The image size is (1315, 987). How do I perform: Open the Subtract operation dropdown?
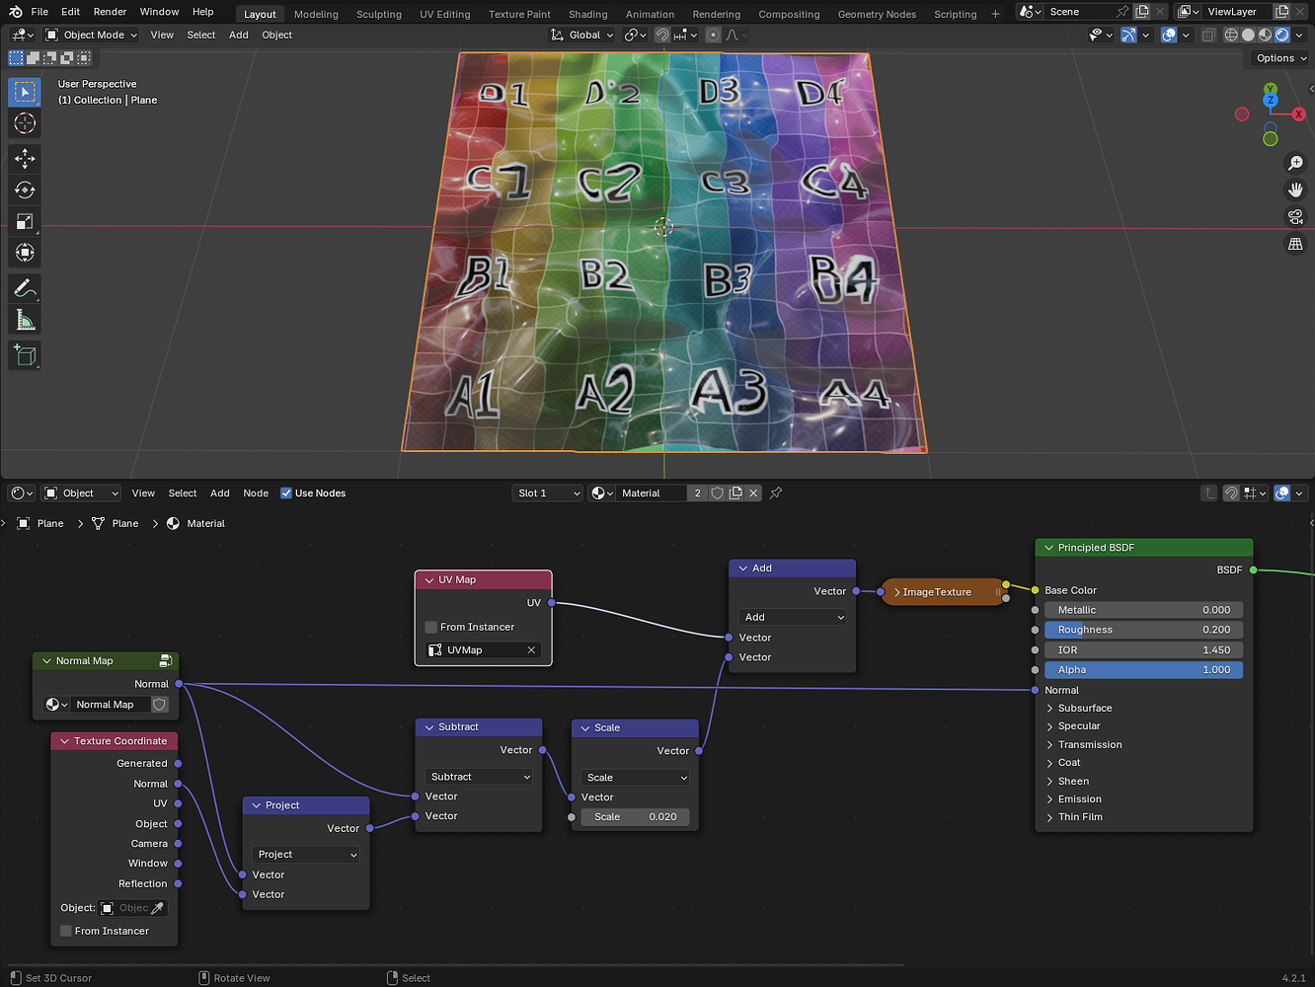479,777
